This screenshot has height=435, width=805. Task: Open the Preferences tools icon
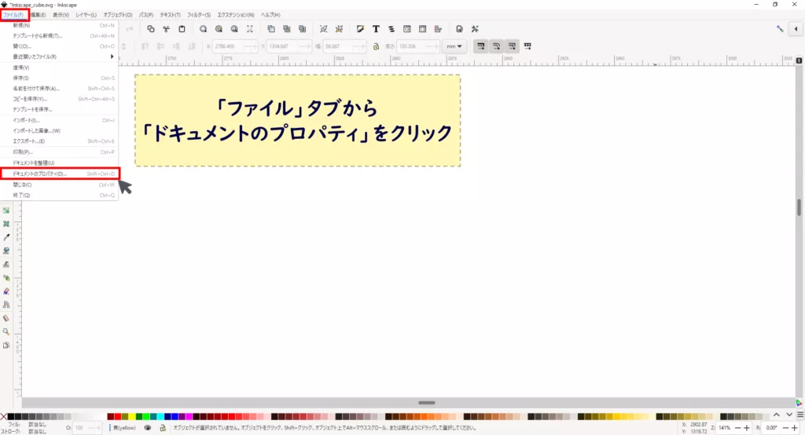click(475, 29)
